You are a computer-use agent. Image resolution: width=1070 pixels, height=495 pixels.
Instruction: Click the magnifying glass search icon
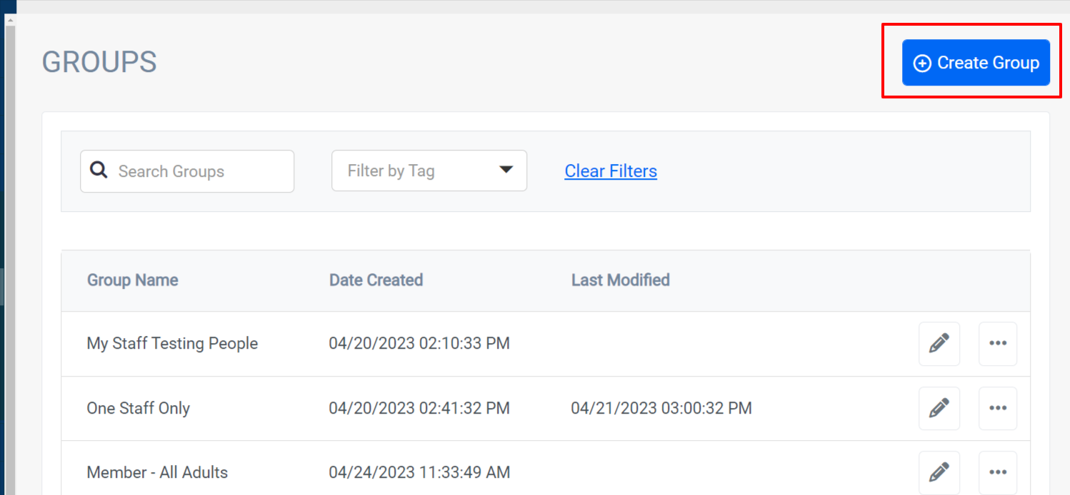point(98,170)
